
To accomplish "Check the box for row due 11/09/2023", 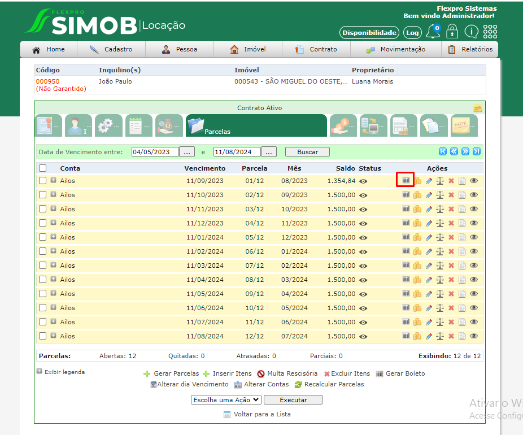I will point(43,180).
